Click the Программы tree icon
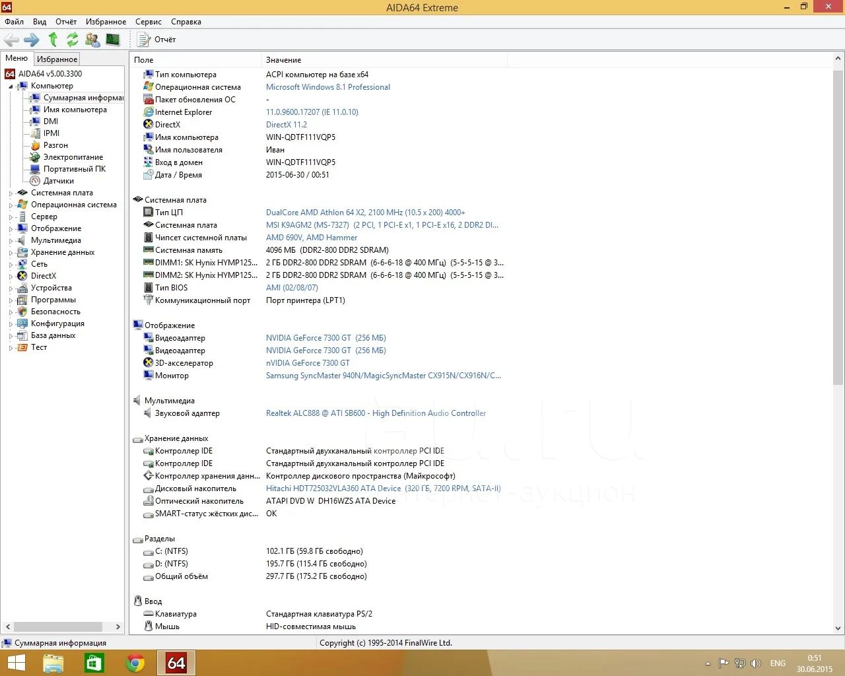Viewport: 845px width, 676px height. (22, 300)
